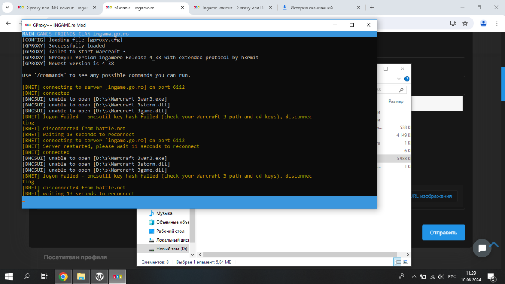Switch to the s1atanic - ingame.ro tab
Viewport: 505px width, 284px height.
pos(143,8)
